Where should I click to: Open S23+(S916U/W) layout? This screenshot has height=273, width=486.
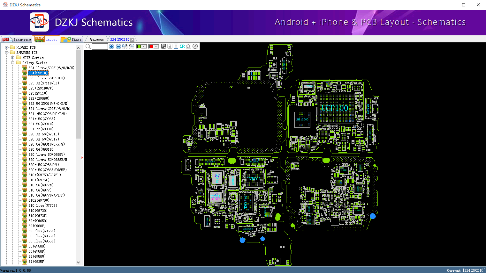[41, 88]
